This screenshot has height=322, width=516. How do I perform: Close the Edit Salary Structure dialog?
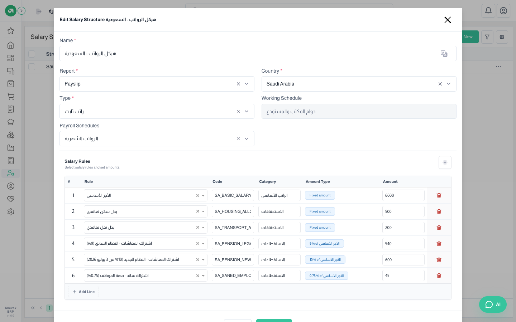tap(448, 20)
